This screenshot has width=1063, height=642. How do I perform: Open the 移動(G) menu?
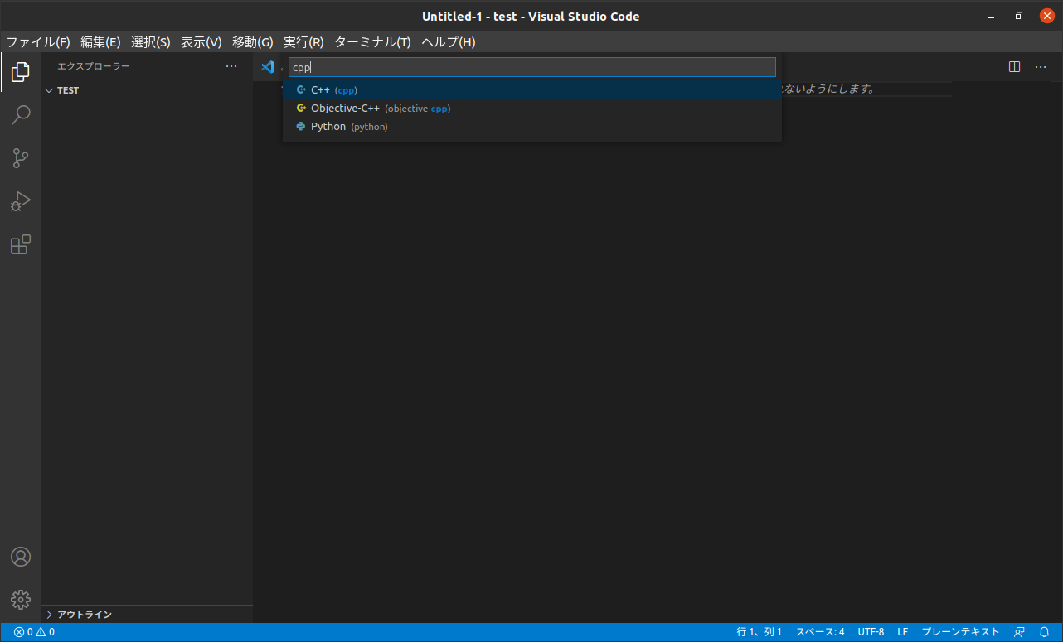pos(253,42)
